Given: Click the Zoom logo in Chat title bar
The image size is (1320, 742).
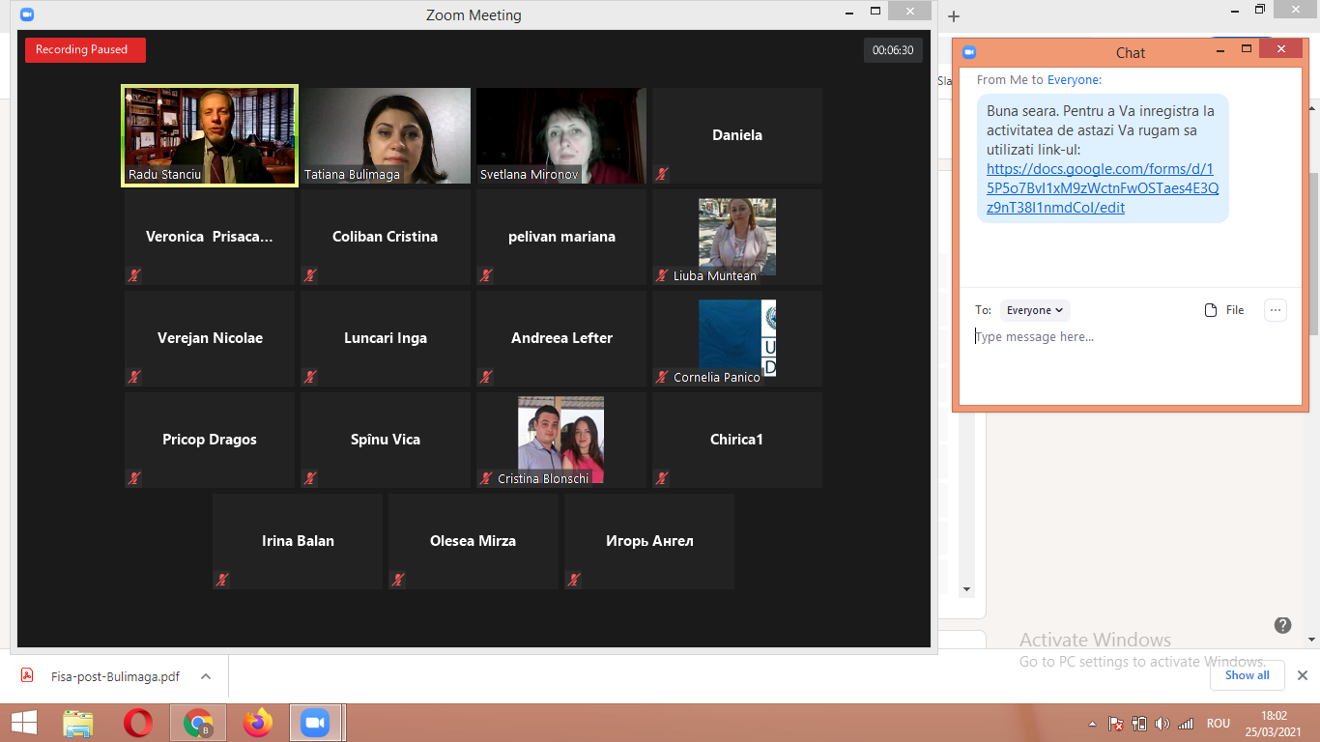Looking at the screenshot, I should (x=969, y=52).
